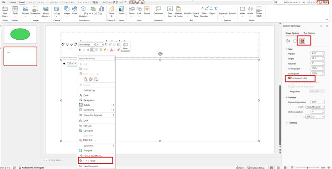The width and height of the screenshot is (332, 169).
Task: Select Font... in the context menu
Action: (96, 95)
